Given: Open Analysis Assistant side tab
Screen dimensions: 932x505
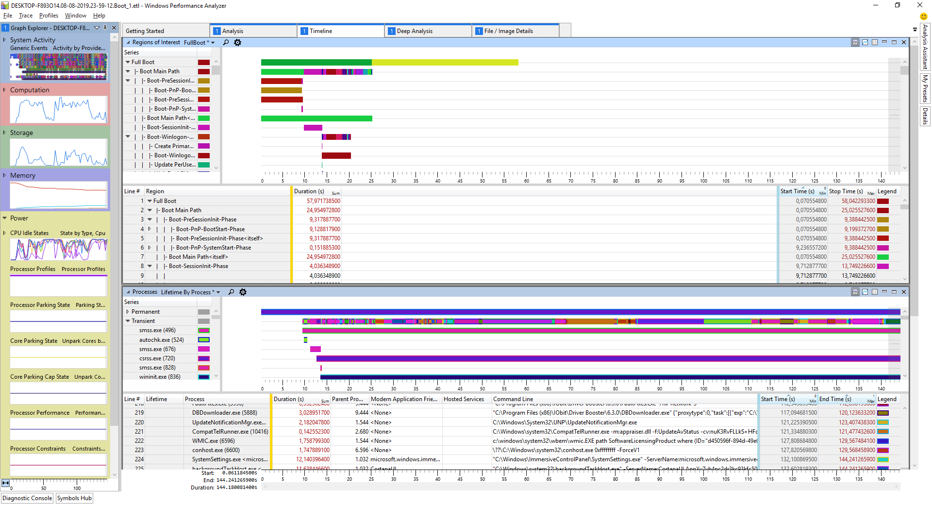Looking at the screenshot, I should [925, 47].
